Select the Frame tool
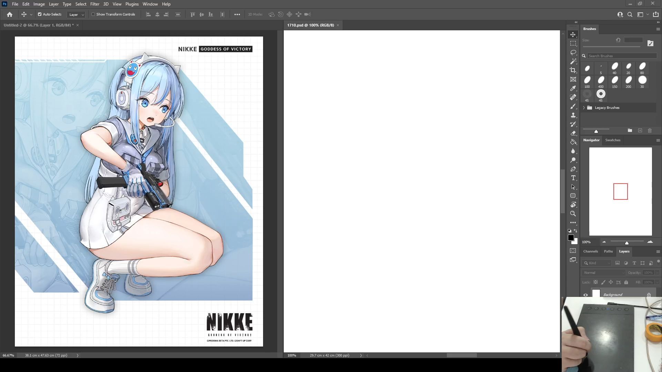Image resolution: width=662 pixels, height=372 pixels. (573, 79)
